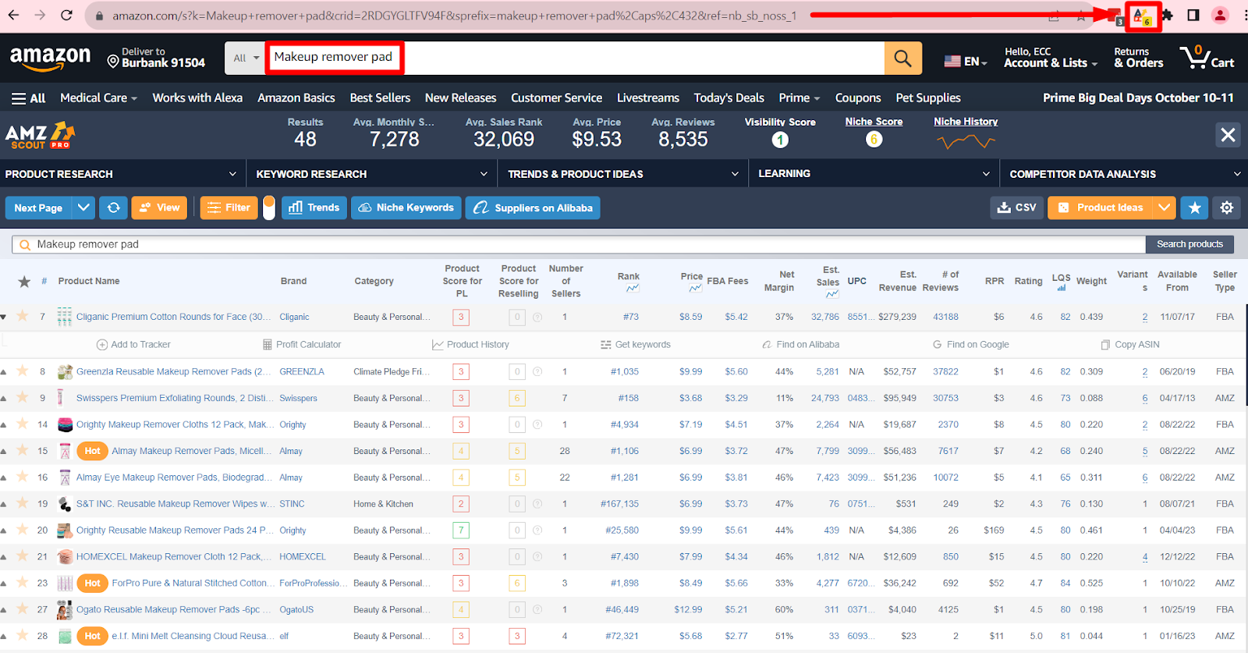Image resolution: width=1248 pixels, height=653 pixels.
Task: Open the Niche History link
Action: [x=966, y=122]
